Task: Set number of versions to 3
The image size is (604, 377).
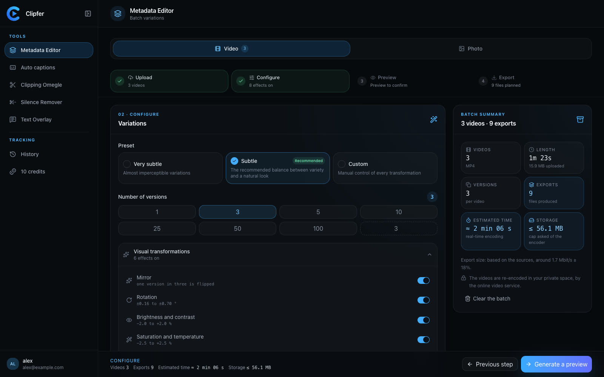Action: 237,212
